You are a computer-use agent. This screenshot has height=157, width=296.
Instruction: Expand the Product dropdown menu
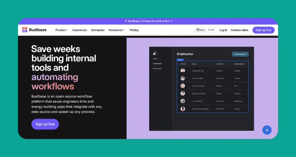(61, 30)
